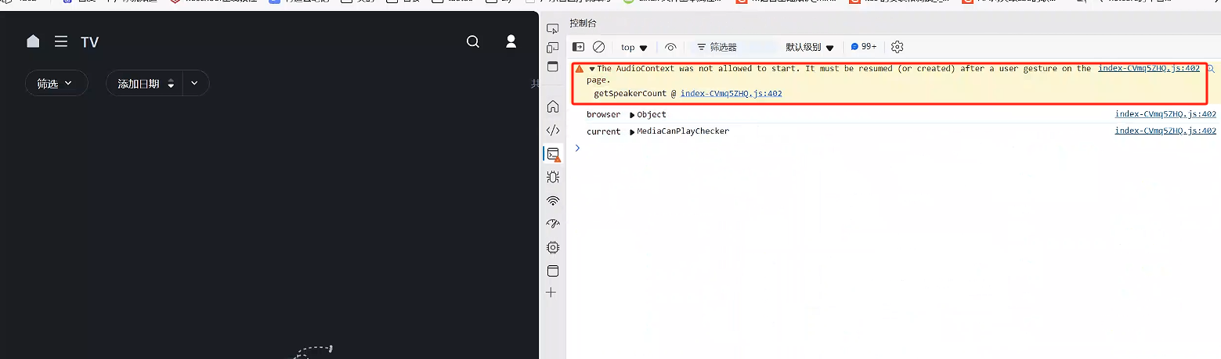Select the Console tool in the activity bar
Viewport: 1221px width, 359px height.
click(553, 154)
